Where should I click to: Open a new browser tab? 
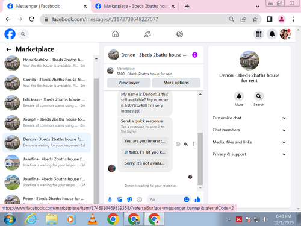coord(187,7)
